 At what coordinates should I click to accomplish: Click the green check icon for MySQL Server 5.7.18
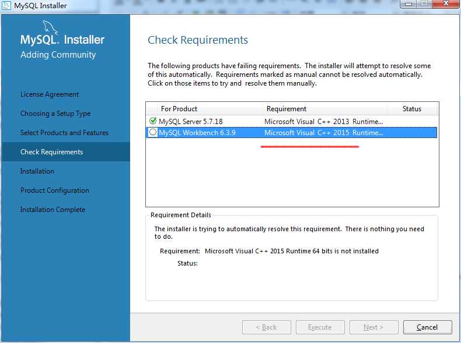pyautogui.click(x=152, y=121)
